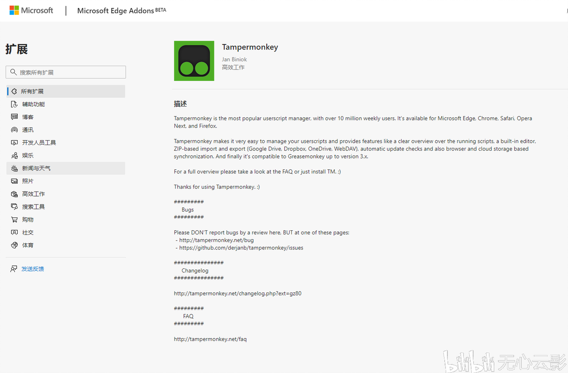
Task: Select the 所有扩展 puzzle icon
Action: click(x=14, y=91)
